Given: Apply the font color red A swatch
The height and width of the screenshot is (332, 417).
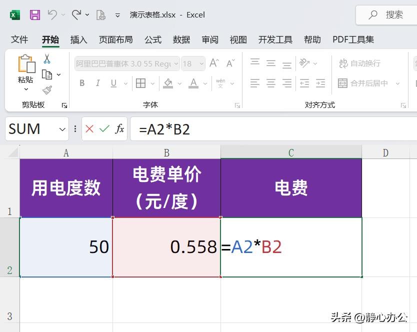Looking at the screenshot, I should (x=191, y=83).
